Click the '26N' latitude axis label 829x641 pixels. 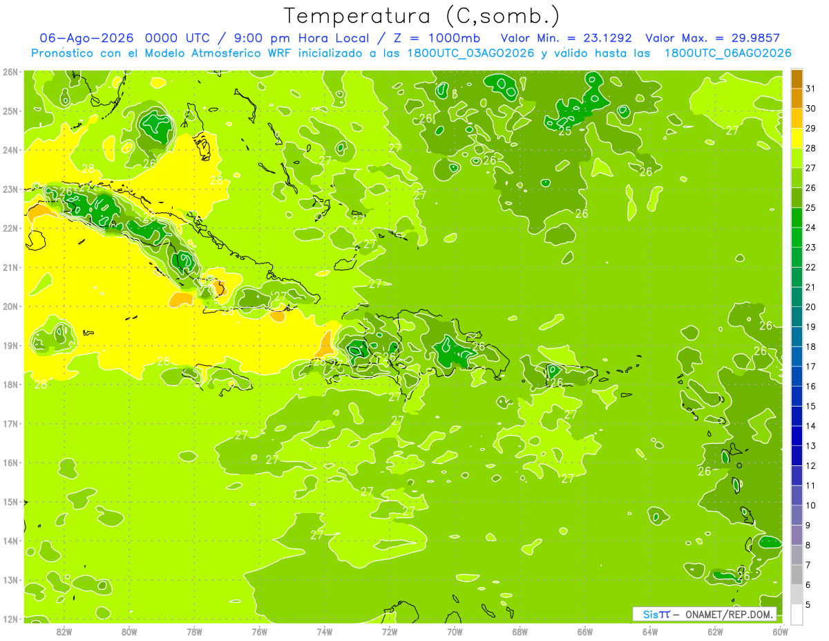coord(10,72)
